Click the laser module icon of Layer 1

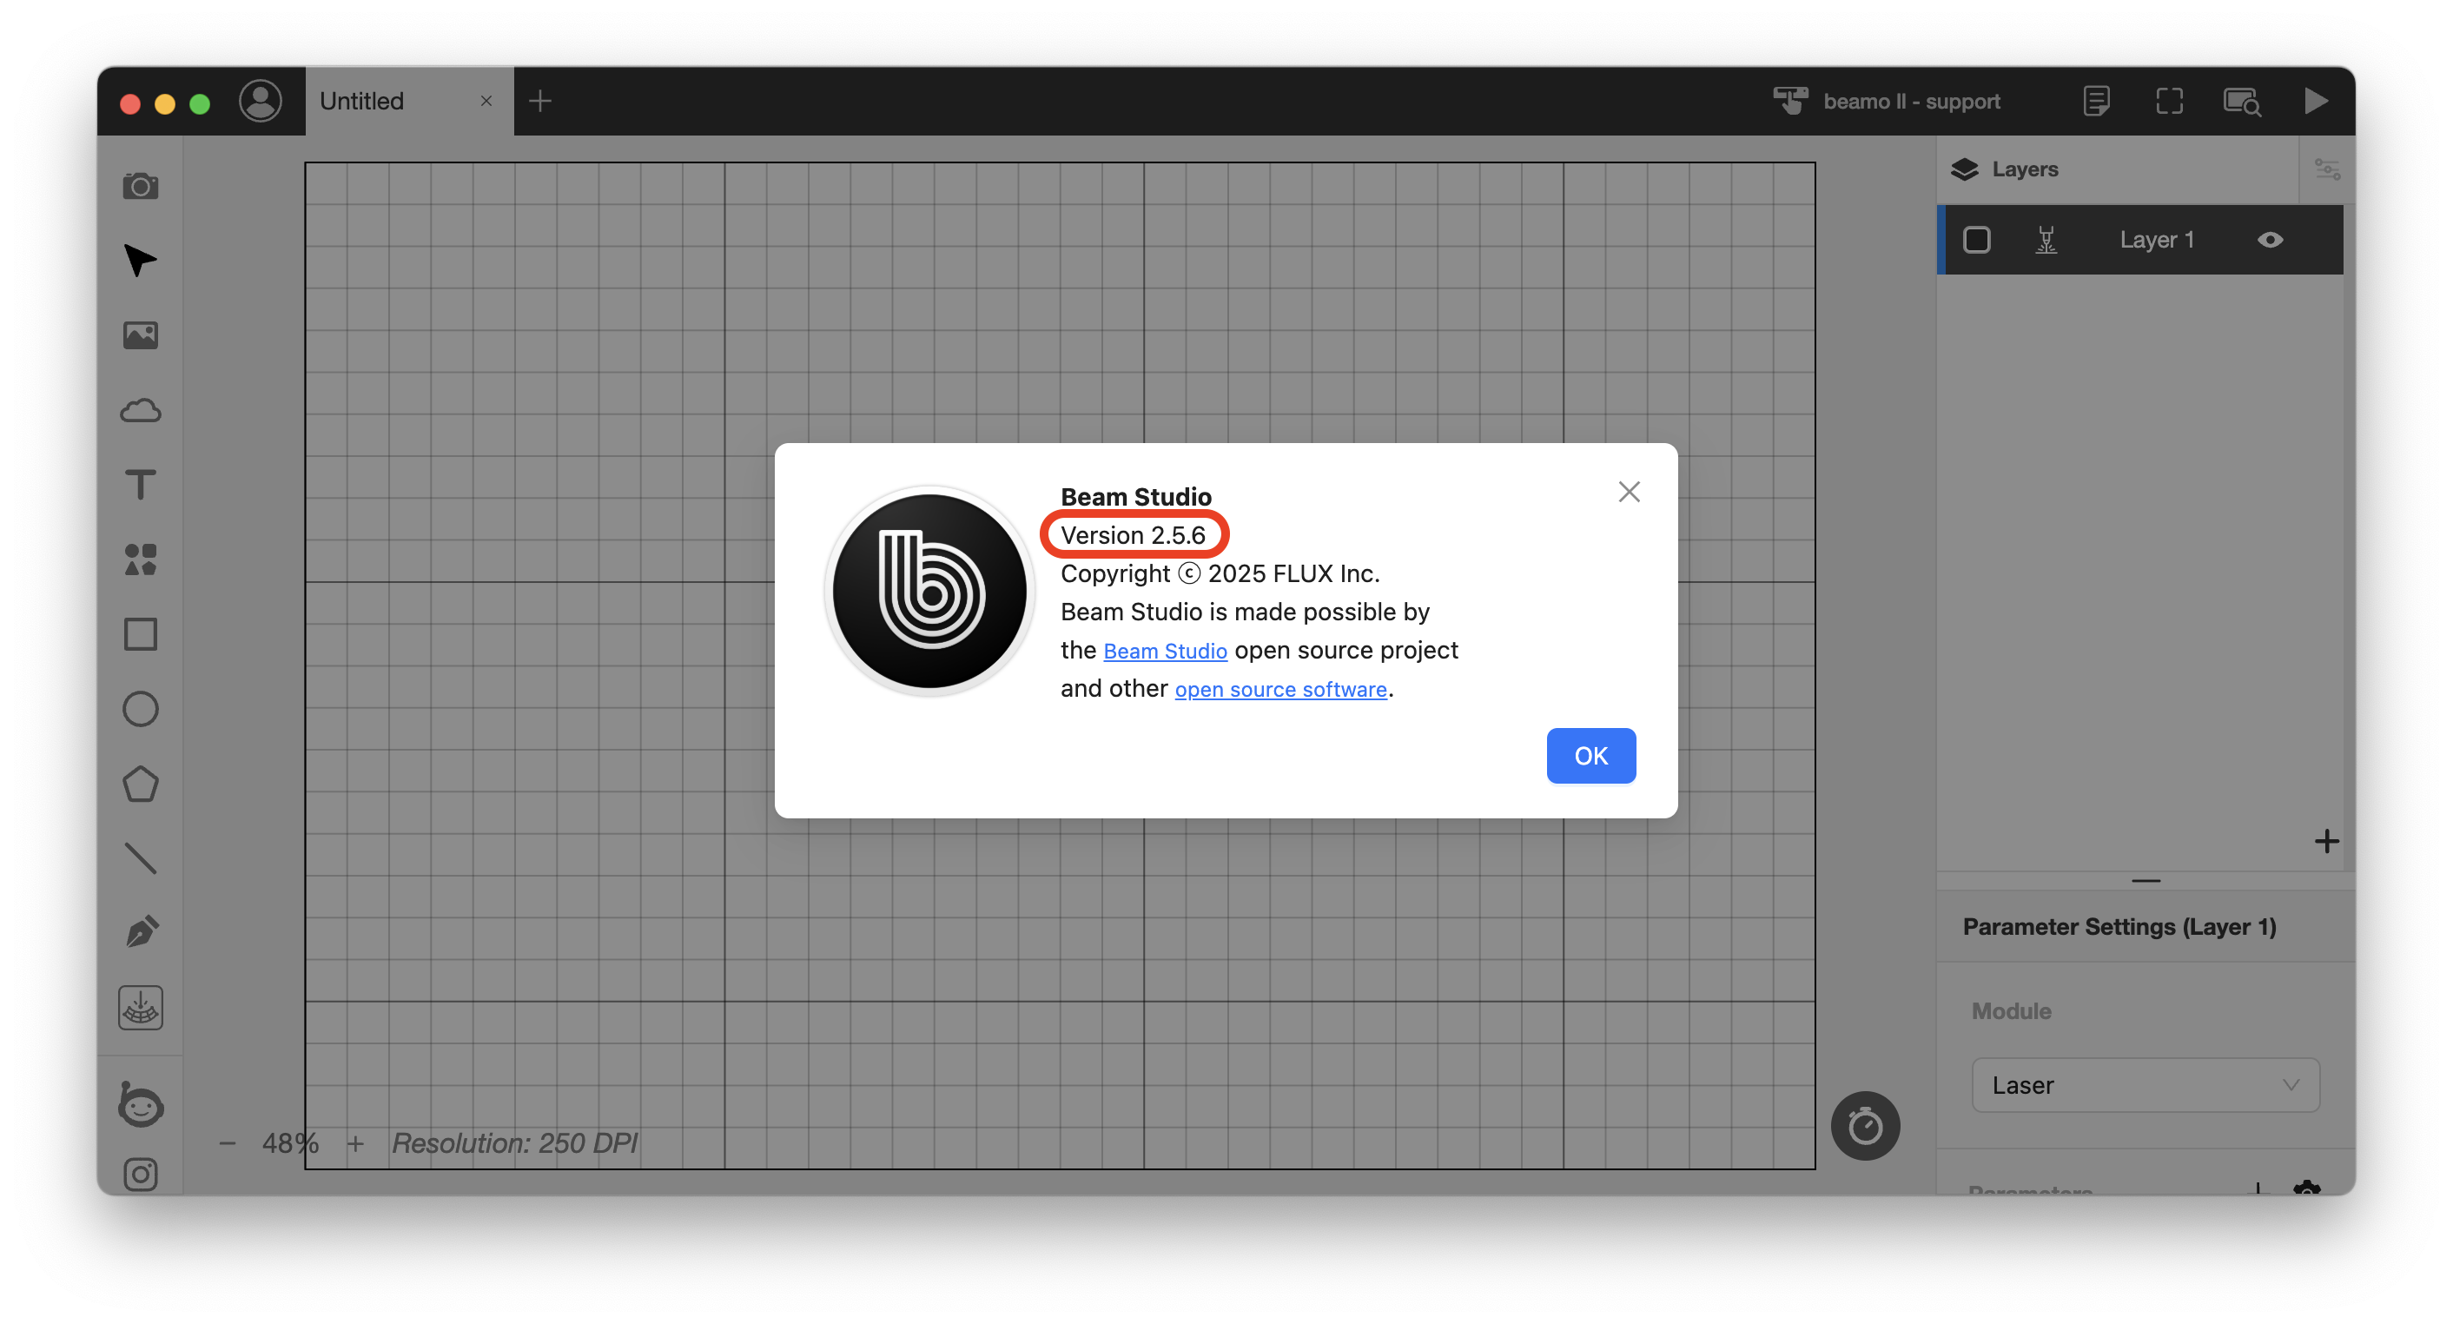click(x=2046, y=240)
